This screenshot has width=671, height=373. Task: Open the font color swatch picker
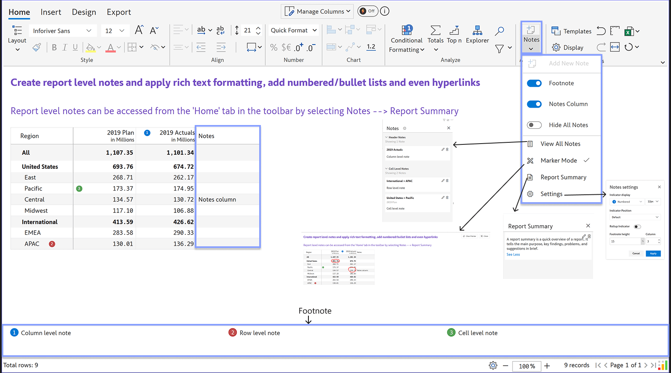click(x=111, y=47)
